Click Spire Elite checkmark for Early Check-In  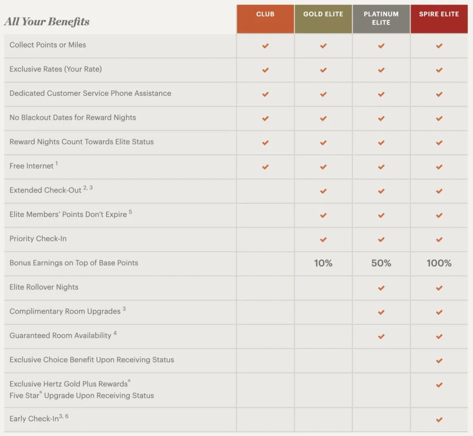coord(439,419)
